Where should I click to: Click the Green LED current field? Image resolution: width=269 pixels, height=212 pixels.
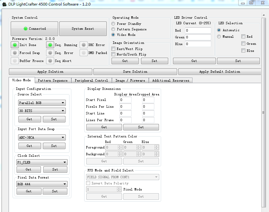198,37
